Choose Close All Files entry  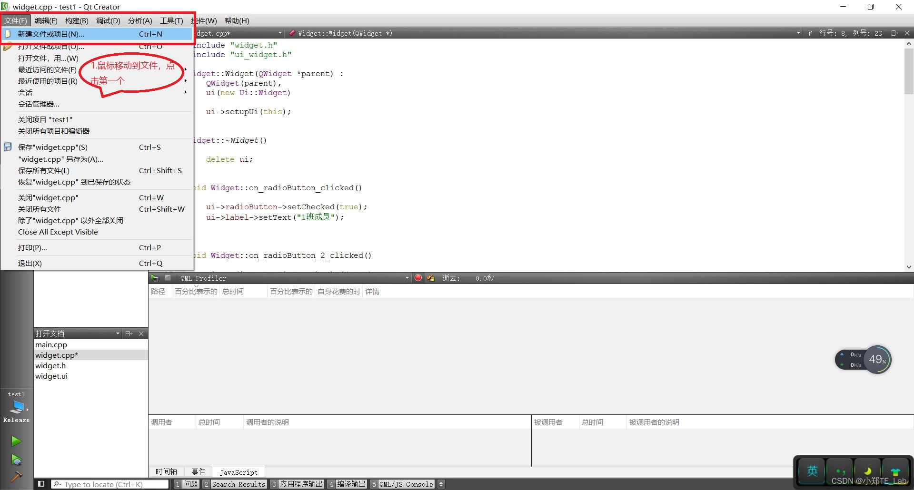coord(97,209)
